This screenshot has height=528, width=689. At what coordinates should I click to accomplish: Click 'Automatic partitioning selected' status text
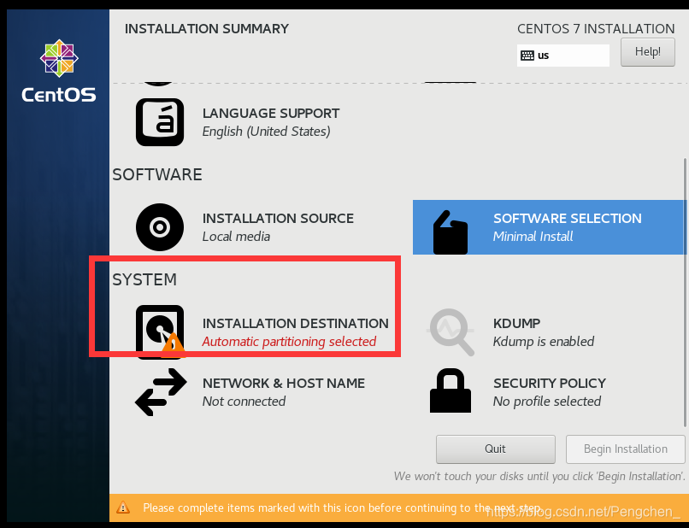289,341
